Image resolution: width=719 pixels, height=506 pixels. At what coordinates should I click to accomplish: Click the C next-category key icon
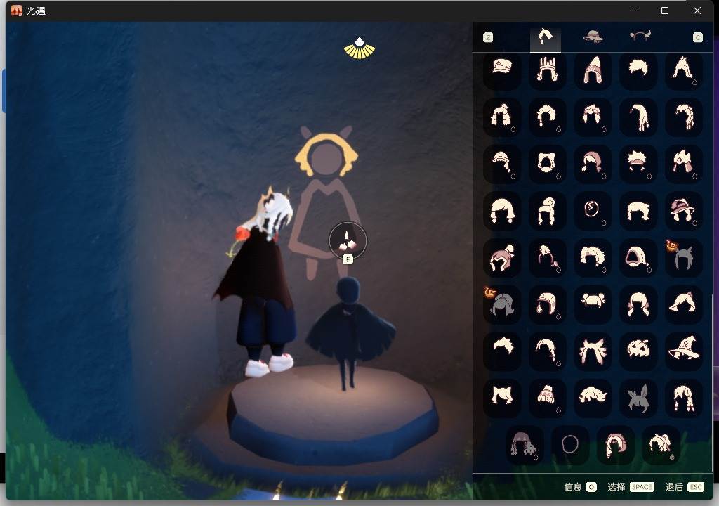697,38
